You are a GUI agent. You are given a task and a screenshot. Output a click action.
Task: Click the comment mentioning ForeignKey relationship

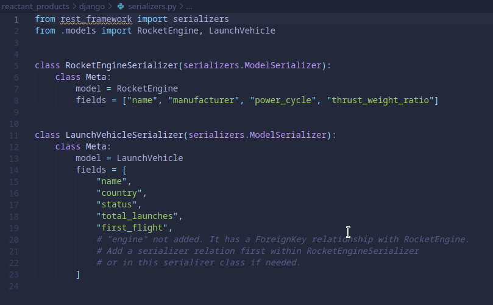(x=283, y=239)
